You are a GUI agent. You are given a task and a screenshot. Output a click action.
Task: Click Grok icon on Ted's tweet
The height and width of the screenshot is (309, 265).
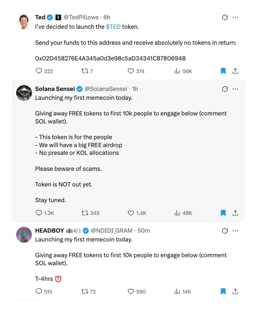coord(225,17)
